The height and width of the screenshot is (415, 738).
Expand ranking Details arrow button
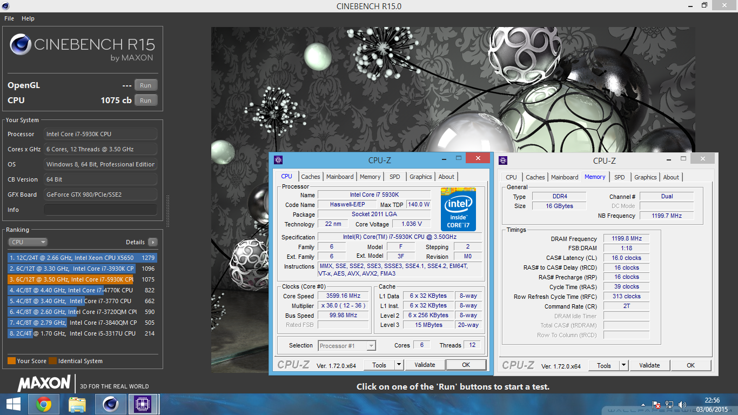pyautogui.click(x=153, y=242)
